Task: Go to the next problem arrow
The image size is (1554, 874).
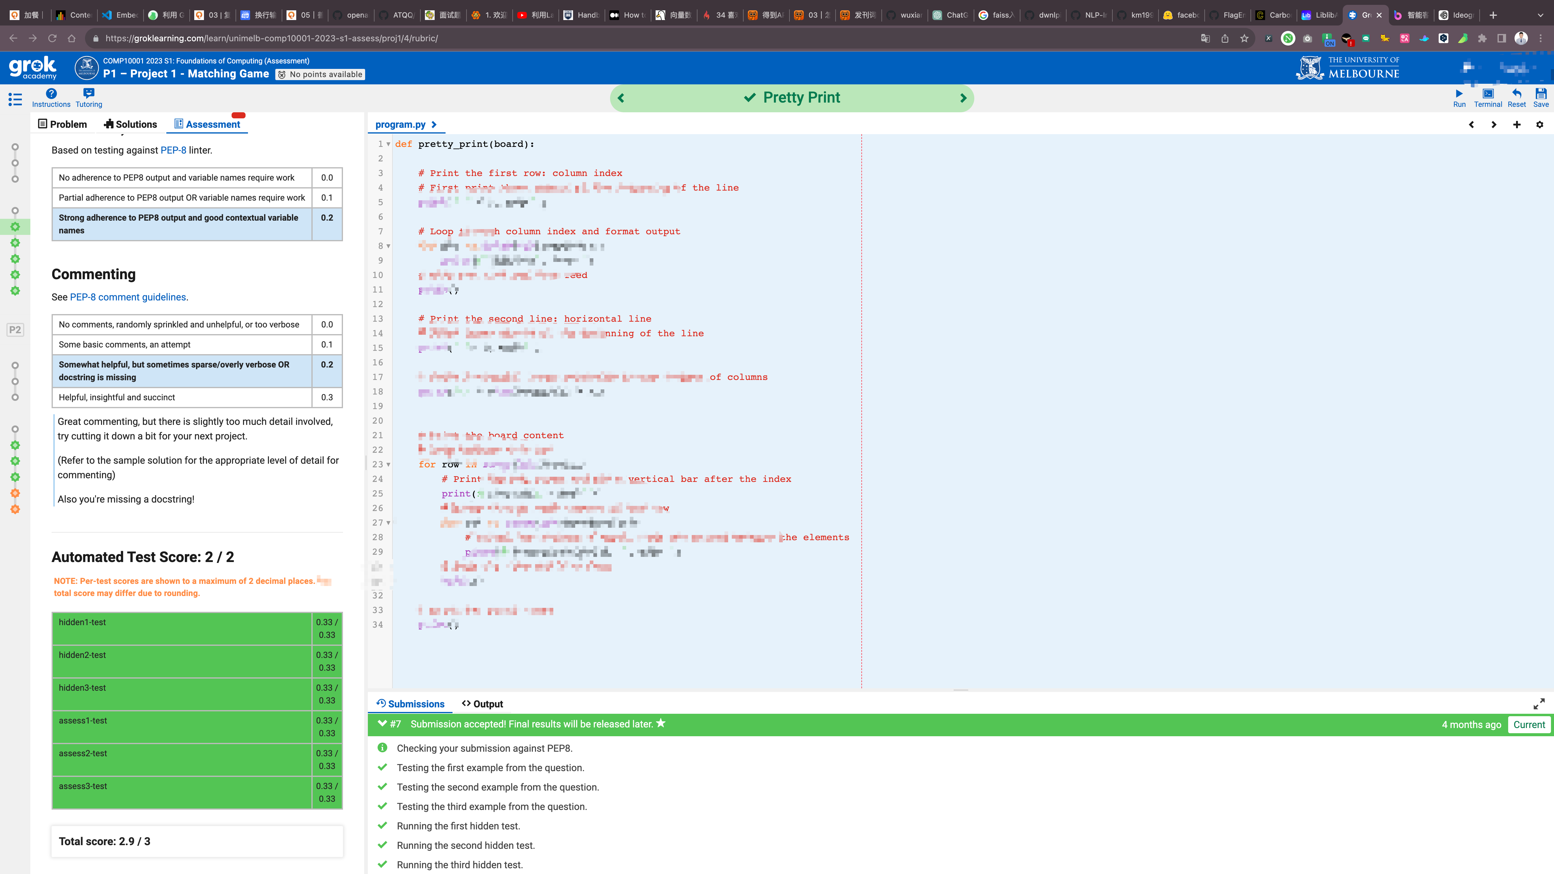Action: coord(963,98)
